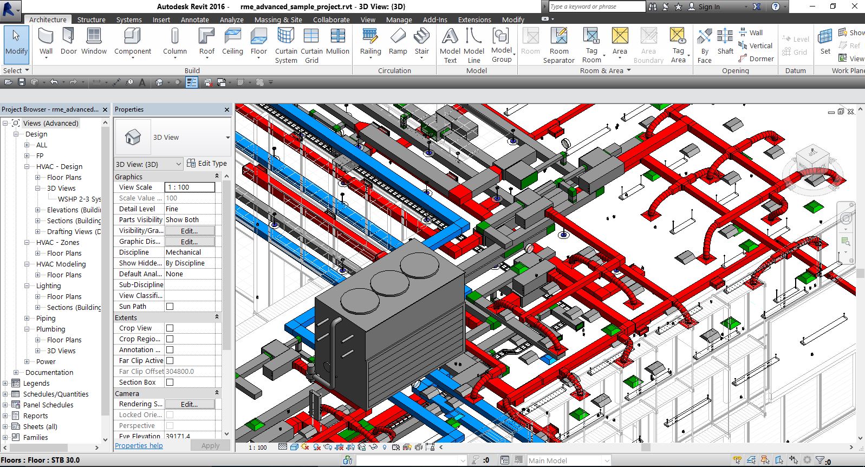Click the Set work plane icon
This screenshot has width=865, height=467.
pyautogui.click(x=825, y=42)
